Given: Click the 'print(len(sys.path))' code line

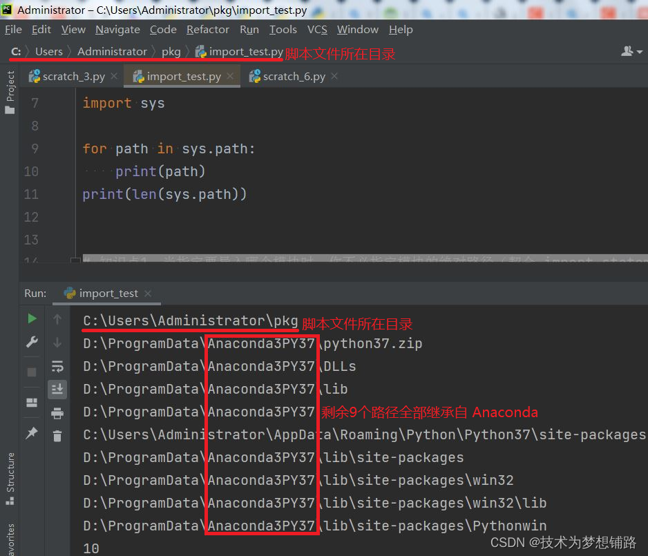Looking at the screenshot, I should pyautogui.click(x=164, y=194).
